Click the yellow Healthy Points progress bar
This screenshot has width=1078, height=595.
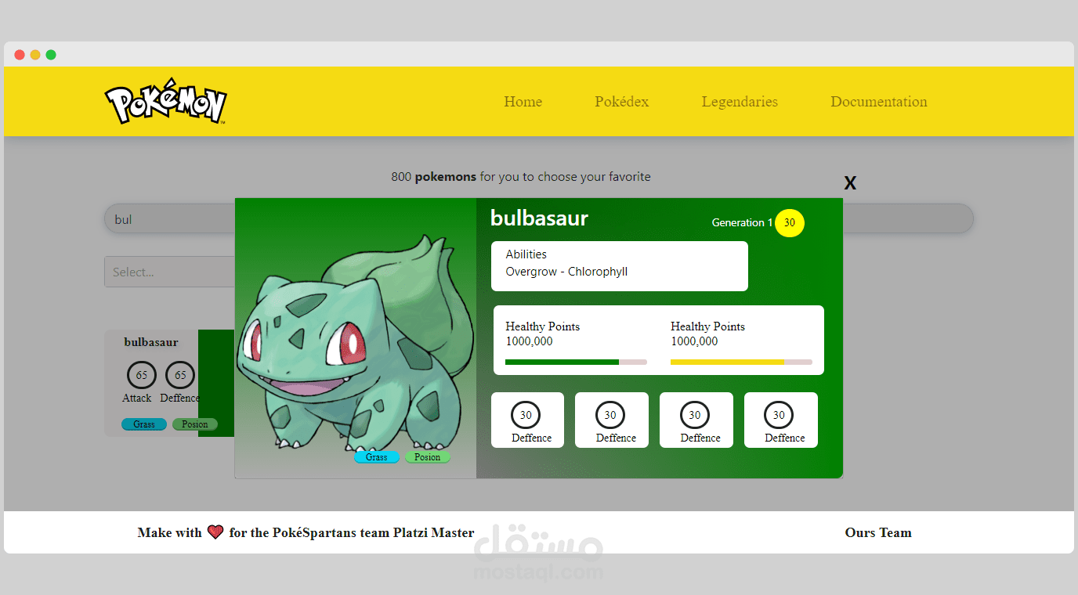point(741,362)
